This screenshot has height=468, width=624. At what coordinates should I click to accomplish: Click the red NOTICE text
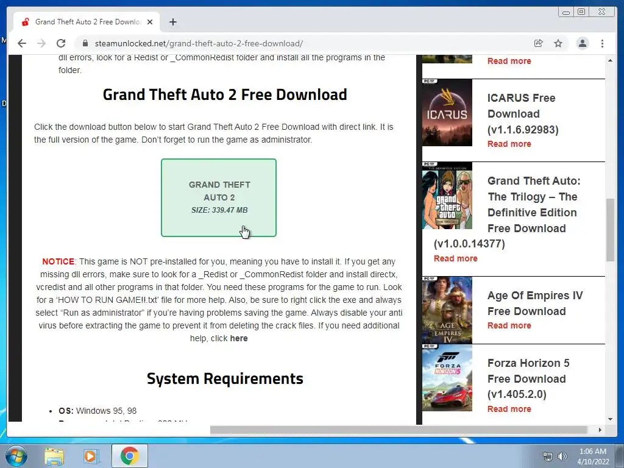tap(58, 261)
